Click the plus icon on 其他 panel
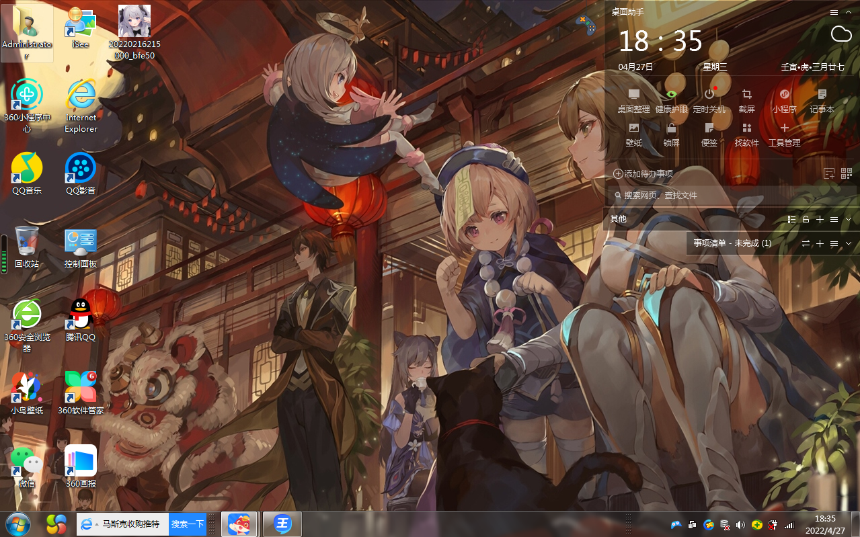860x537 pixels. coord(820,220)
